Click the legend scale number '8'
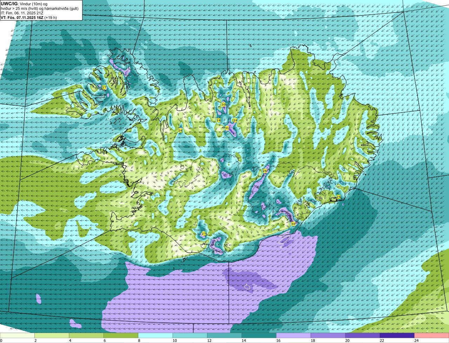The image size is (449, 343). [139, 341]
